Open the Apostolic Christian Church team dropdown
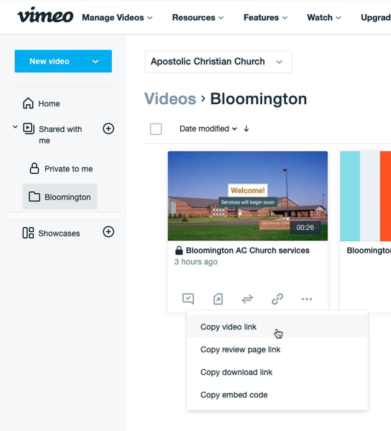391x431 pixels. point(218,62)
